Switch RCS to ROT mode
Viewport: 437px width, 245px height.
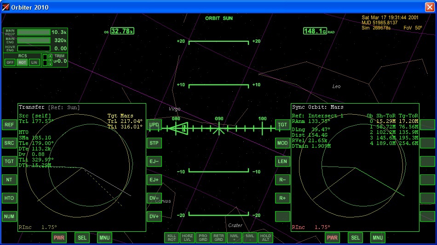coord(22,62)
